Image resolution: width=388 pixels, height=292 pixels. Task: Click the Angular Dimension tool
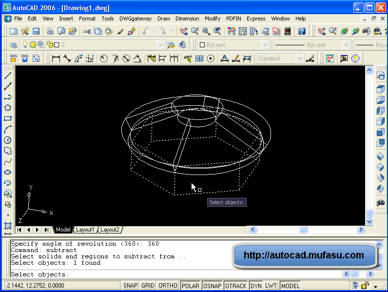point(137,58)
